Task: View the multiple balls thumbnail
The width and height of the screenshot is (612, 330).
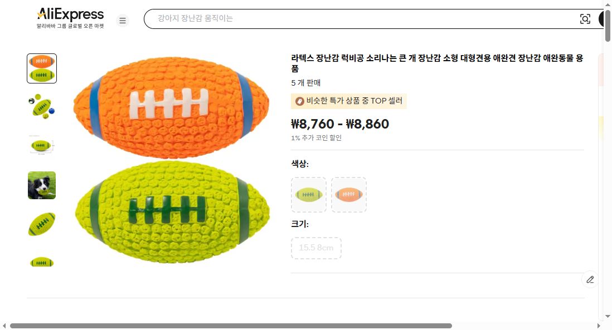Action: [x=42, y=106]
